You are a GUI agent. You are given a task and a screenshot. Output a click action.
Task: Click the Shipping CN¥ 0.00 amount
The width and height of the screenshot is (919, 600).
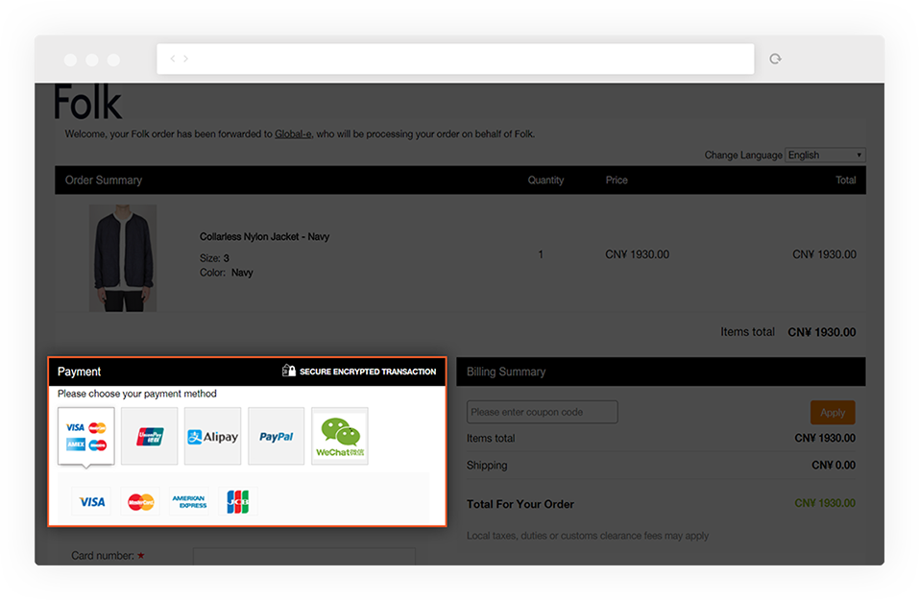coord(834,466)
